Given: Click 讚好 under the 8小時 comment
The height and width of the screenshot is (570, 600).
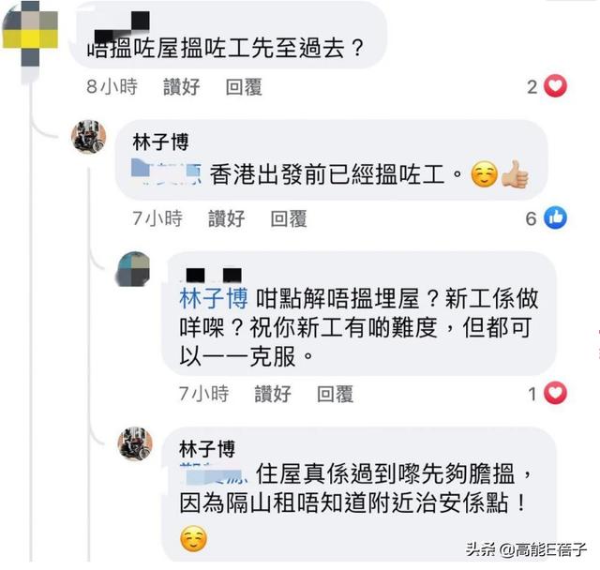Looking at the screenshot, I should click(181, 86).
